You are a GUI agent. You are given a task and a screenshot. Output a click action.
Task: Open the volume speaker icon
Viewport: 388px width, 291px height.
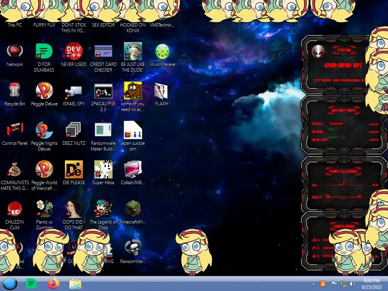(x=352, y=284)
